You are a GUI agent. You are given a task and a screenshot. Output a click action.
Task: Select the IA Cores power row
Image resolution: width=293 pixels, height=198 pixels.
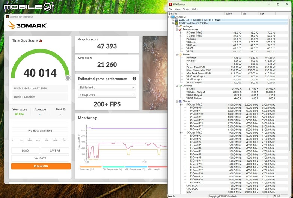point(228,61)
